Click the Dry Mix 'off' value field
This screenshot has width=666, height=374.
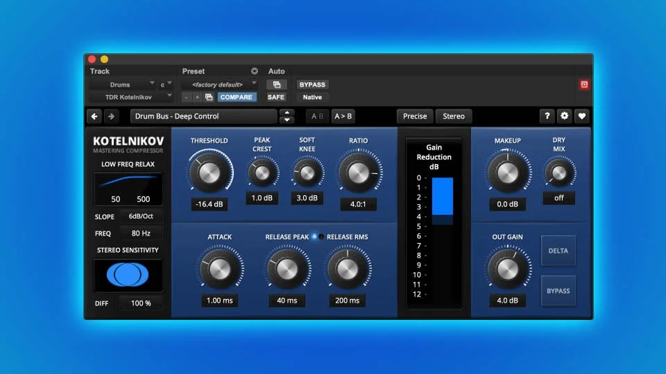pos(559,198)
